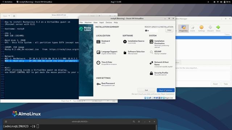Click Activities in top bar
Screen dimensions: 232x130
click(x=7, y=2)
